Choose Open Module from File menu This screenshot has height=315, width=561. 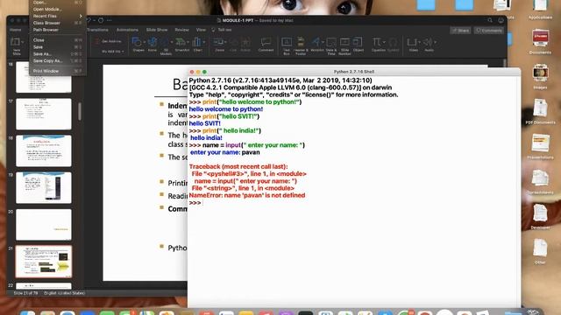[57, 9]
